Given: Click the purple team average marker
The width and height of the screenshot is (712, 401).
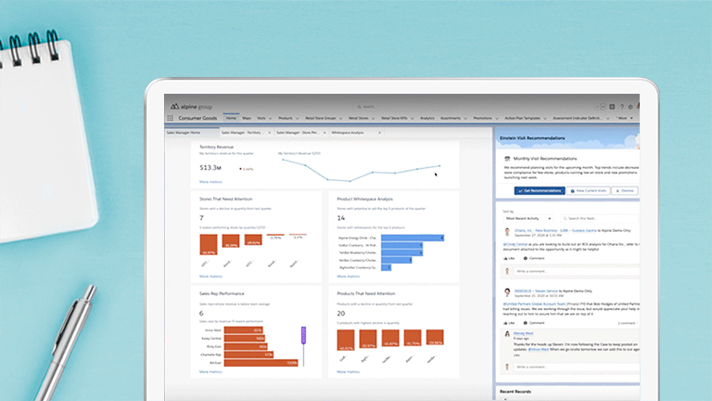Looking at the screenshot, I should 303,335.
